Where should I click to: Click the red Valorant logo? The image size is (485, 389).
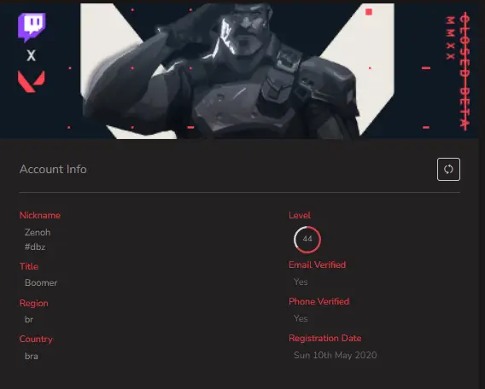click(x=32, y=82)
